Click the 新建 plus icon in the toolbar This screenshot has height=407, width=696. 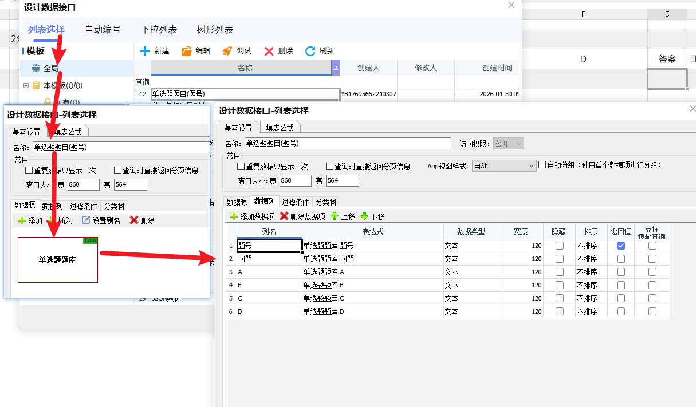pyautogui.click(x=145, y=51)
